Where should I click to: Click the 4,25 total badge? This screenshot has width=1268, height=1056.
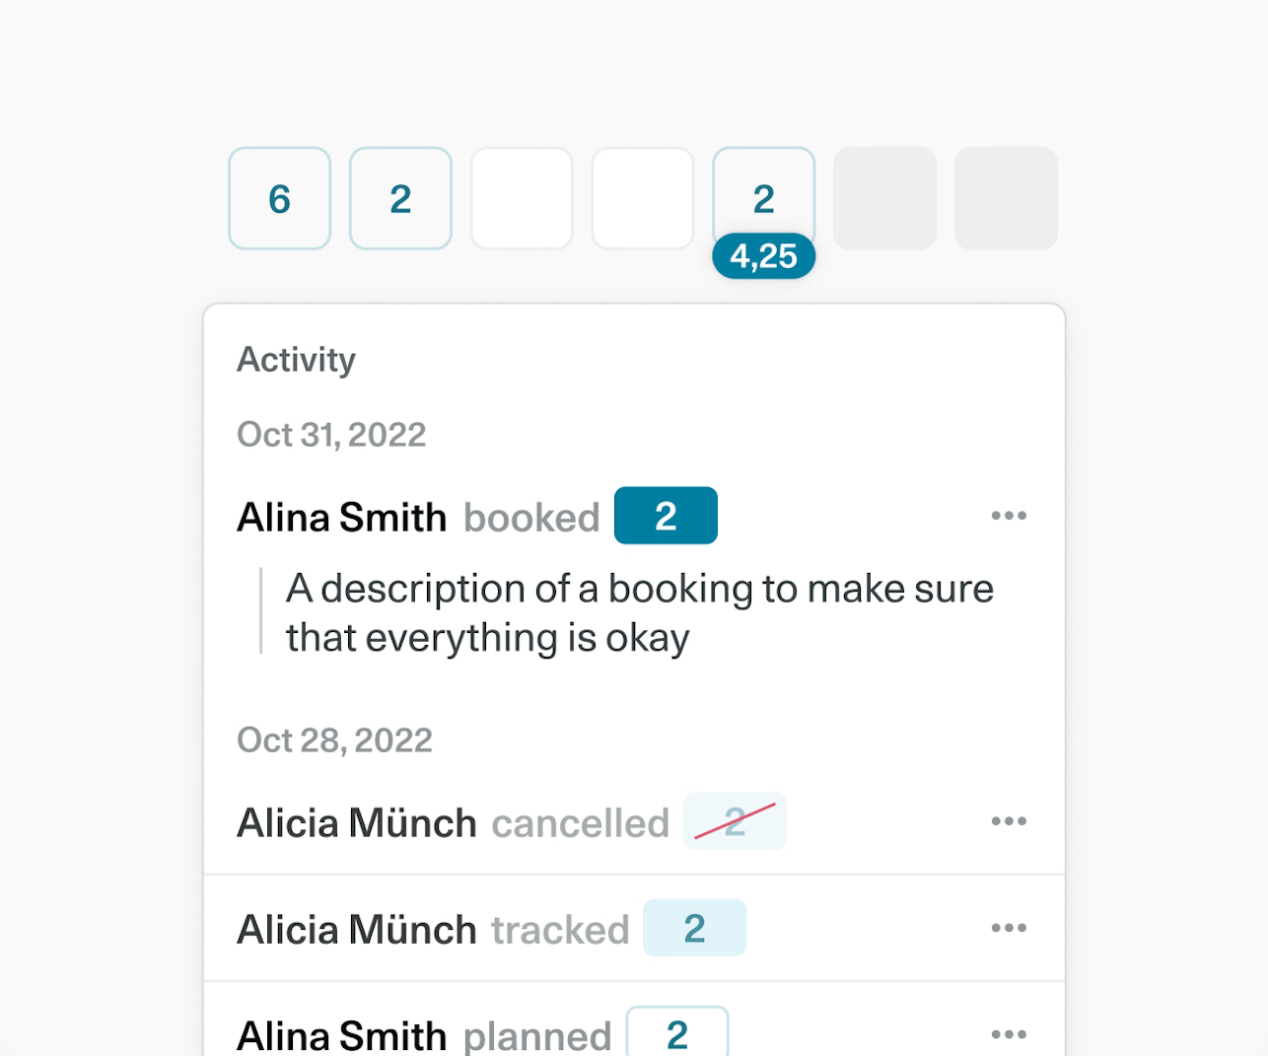click(x=763, y=256)
